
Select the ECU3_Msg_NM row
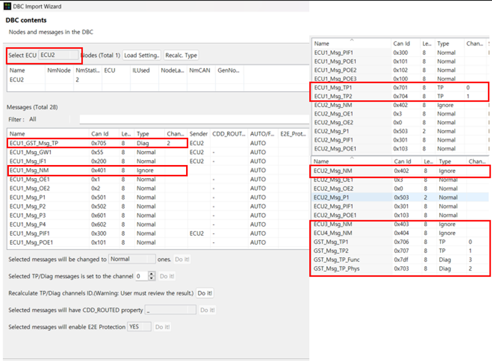coord(400,224)
